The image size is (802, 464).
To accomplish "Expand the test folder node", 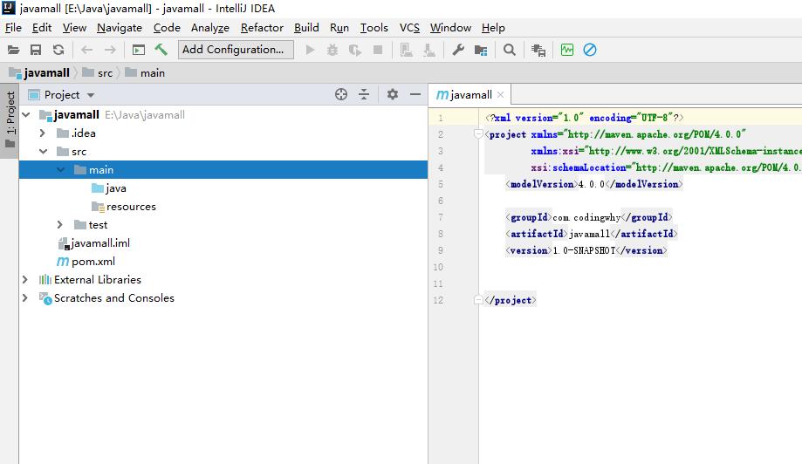I will click(60, 225).
